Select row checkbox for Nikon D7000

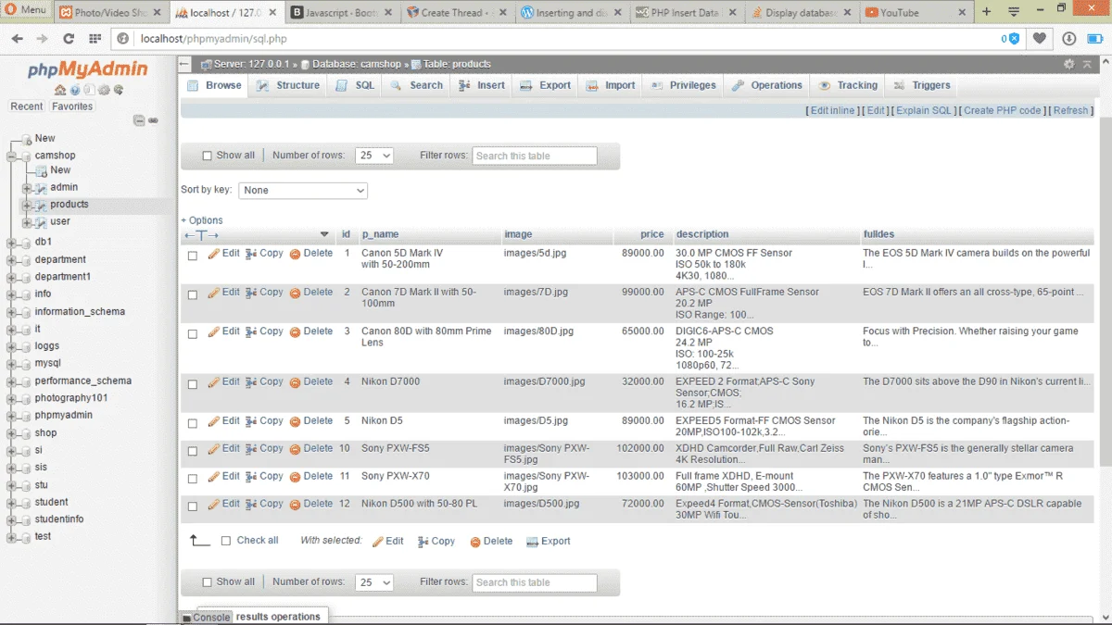tap(193, 384)
